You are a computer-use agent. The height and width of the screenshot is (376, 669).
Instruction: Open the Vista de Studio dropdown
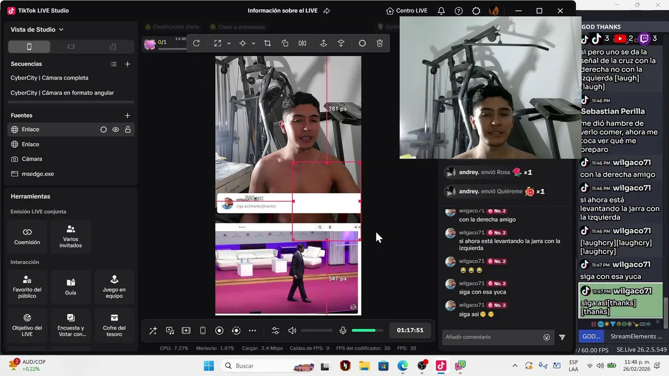coord(37,30)
